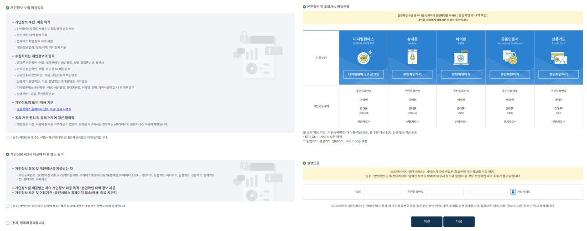Click the 개인정보 제3자 제공에 대한 별도 동의 title
This screenshot has width=587, height=231.
click(x=37, y=154)
